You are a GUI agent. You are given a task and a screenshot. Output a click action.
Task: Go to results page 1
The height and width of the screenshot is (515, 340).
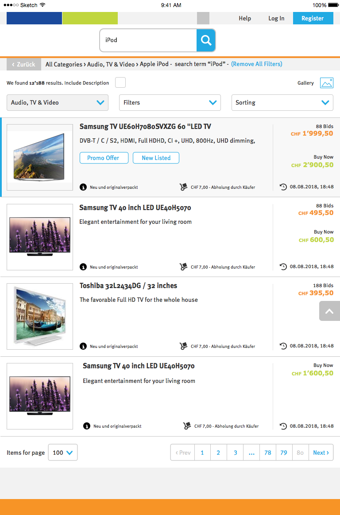pos(202,453)
